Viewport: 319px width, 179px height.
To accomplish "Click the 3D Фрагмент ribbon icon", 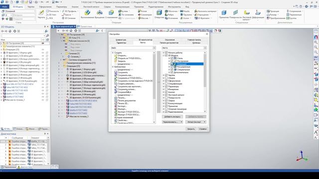I will coord(196,18).
